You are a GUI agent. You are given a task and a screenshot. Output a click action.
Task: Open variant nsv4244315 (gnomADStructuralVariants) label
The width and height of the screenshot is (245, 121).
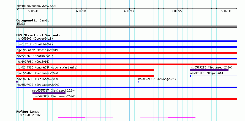[47, 67]
